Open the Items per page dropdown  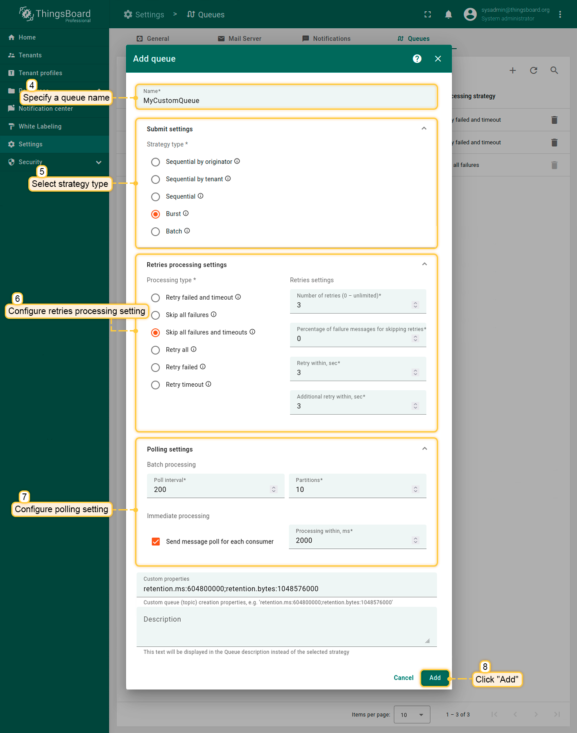(412, 715)
